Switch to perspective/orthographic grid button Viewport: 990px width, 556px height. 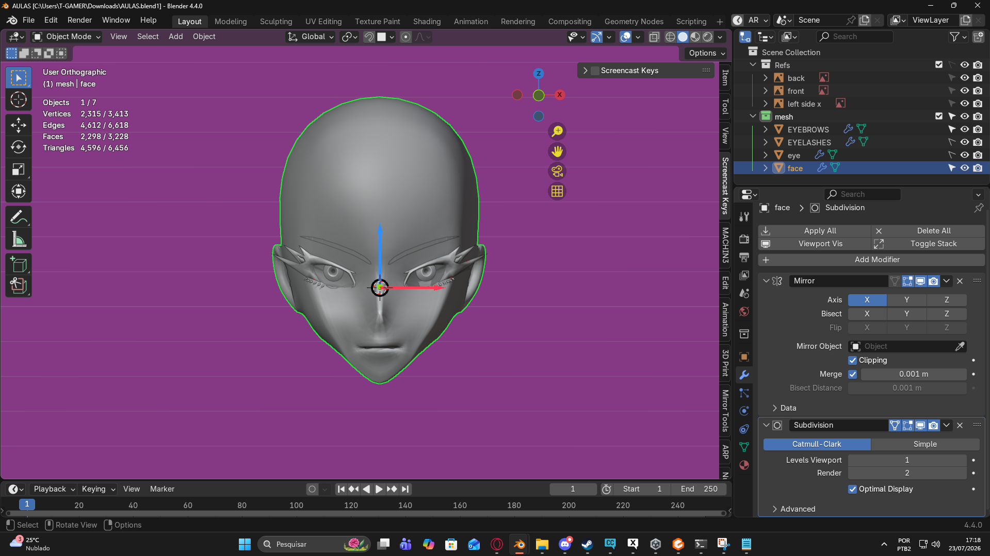click(x=557, y=191)
